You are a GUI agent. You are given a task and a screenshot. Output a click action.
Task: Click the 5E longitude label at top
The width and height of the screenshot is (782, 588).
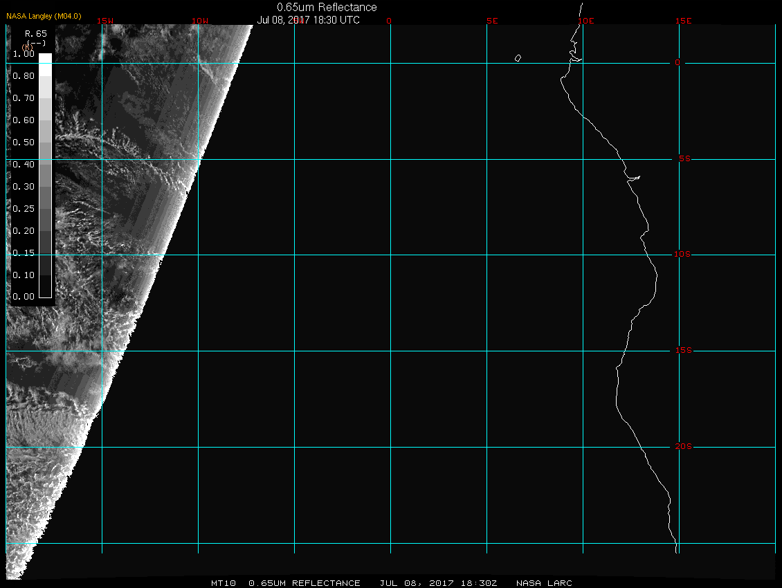click(x=492, y=21)
